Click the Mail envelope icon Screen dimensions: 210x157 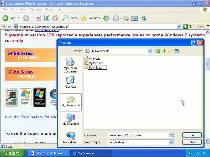tap(116, 18)
